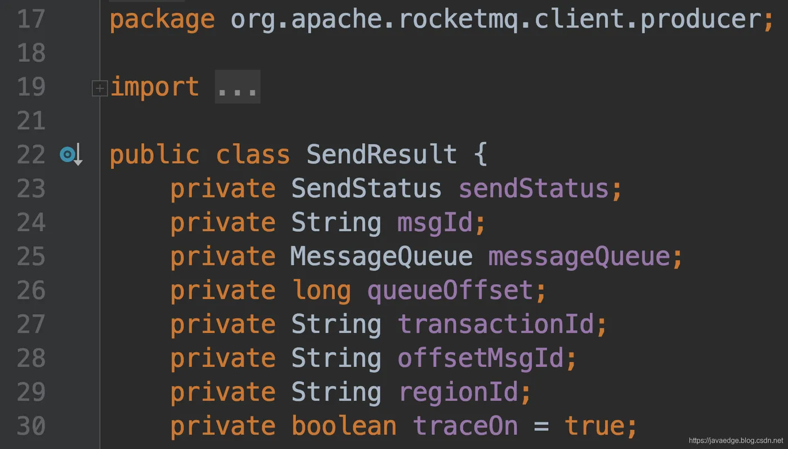Expand the folded import block plus icon
788x449 pixels.
100,88
